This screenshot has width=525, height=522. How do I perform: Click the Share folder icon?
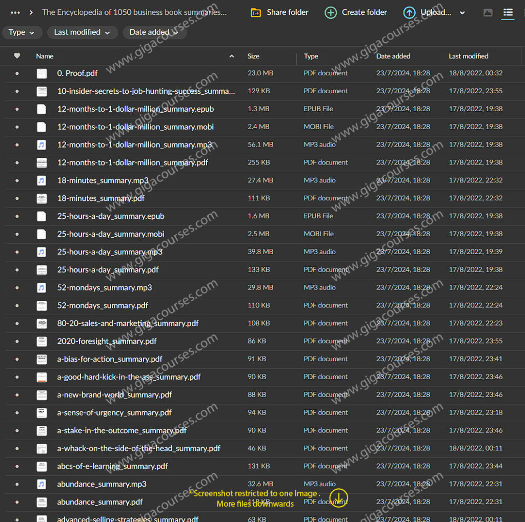[256, 13]
